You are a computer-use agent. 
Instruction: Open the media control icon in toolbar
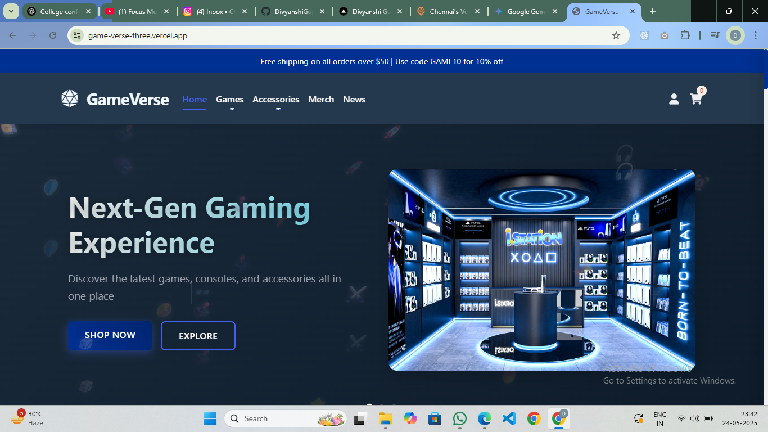715,35
